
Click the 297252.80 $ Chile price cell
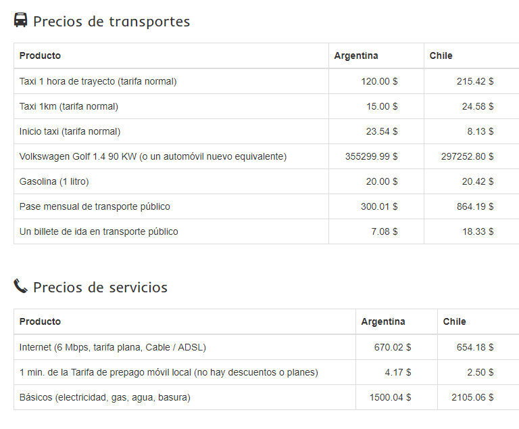(467, 156)
